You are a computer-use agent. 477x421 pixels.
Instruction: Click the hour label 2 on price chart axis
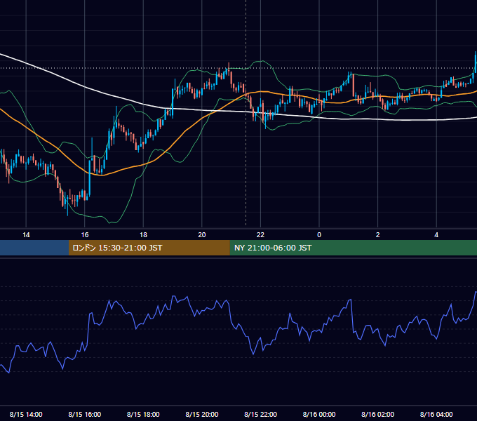[x=378, y=235]
